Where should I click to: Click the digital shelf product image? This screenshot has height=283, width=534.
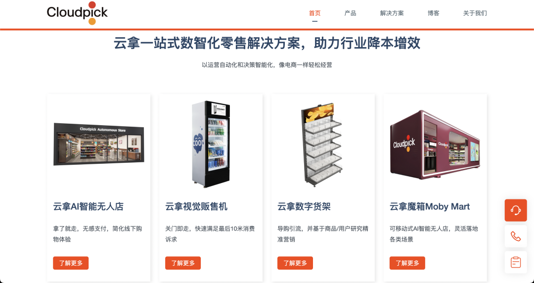click(322, 145)
